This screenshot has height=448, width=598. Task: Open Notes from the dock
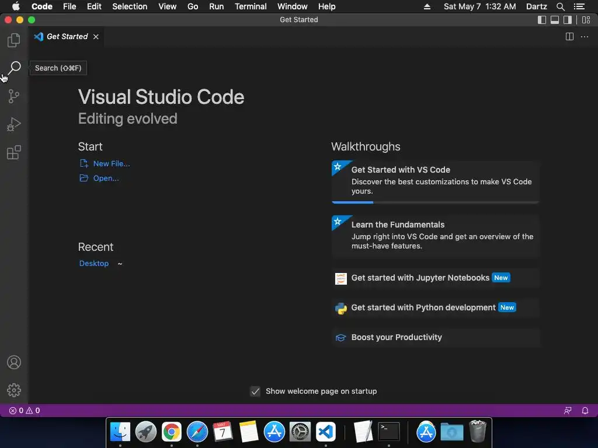tap(249, 432)
